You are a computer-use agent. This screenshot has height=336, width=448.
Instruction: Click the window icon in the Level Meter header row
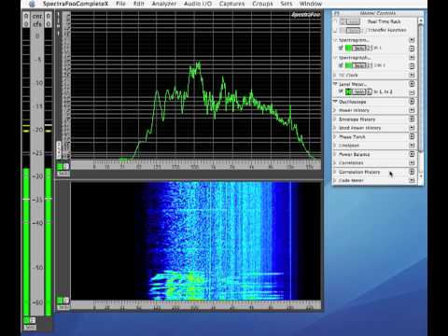click(412, 84)
